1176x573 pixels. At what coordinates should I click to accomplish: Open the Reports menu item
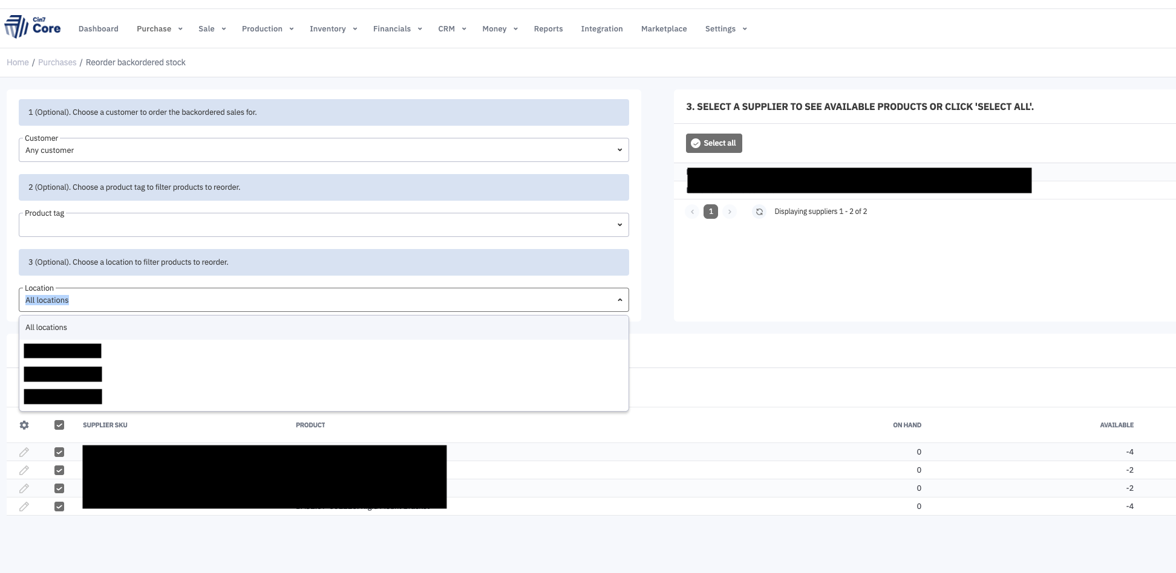point(548,29)
